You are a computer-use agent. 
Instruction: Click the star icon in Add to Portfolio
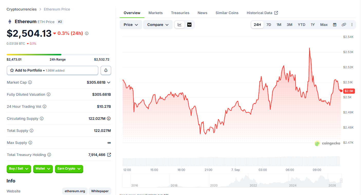pos(12,70)
